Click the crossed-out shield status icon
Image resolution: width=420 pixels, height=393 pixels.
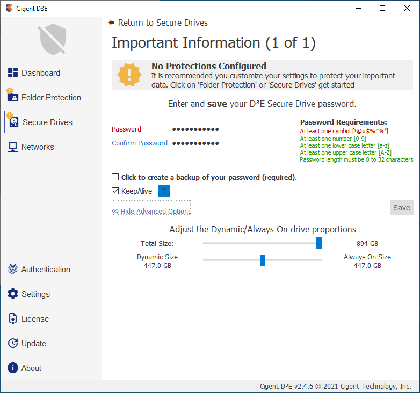coord(53,39)
